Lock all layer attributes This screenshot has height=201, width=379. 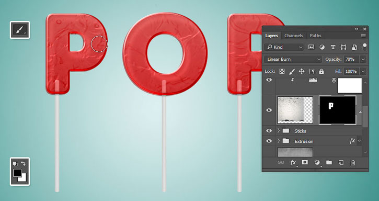(321, 71)
